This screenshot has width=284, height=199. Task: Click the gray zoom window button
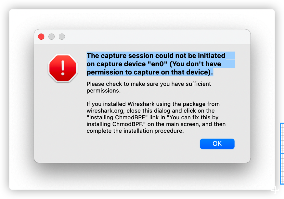coord(62,37)
